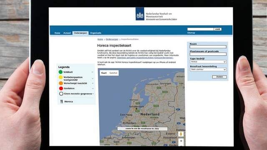Open the Organisatie navigation tab

coord(96,33)
